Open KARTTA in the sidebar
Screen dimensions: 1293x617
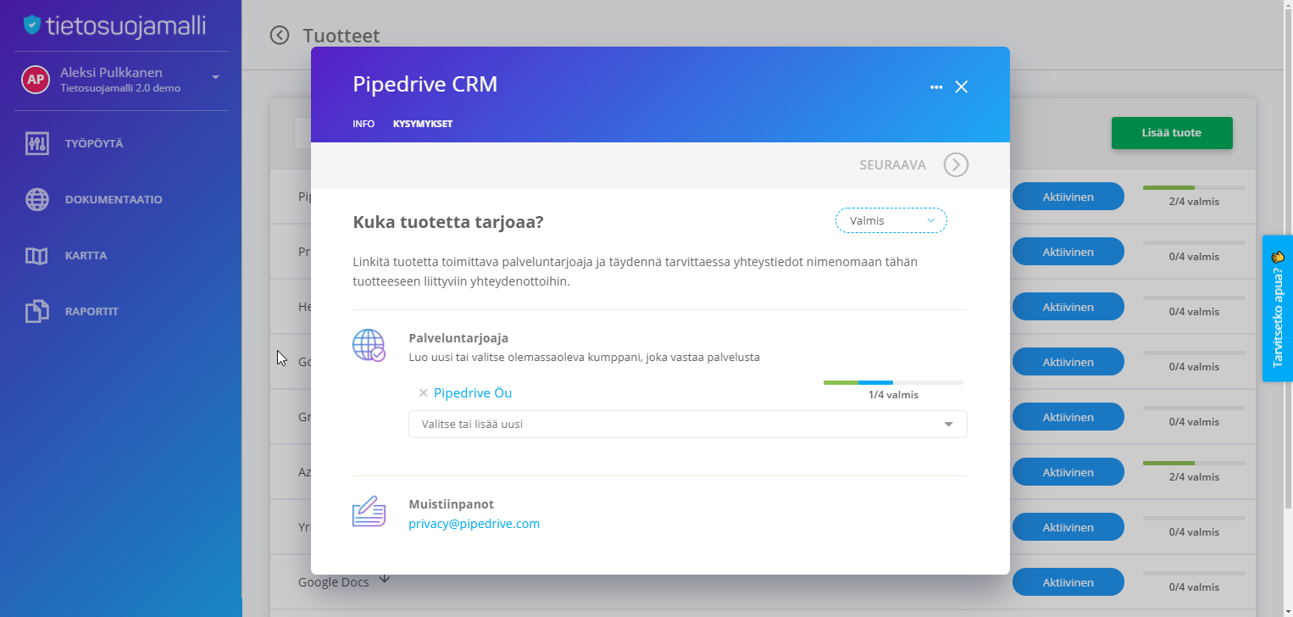click(x=86, y=256)
